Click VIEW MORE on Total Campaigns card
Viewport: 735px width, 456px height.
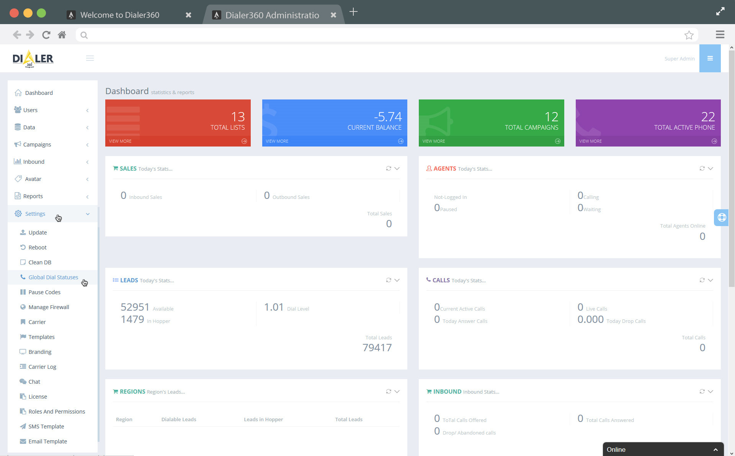point(433,141)
